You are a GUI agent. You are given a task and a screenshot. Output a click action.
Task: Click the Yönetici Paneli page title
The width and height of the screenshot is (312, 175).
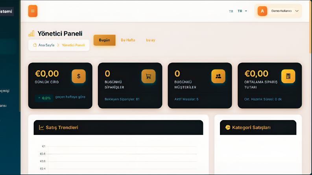pos(60,33)
